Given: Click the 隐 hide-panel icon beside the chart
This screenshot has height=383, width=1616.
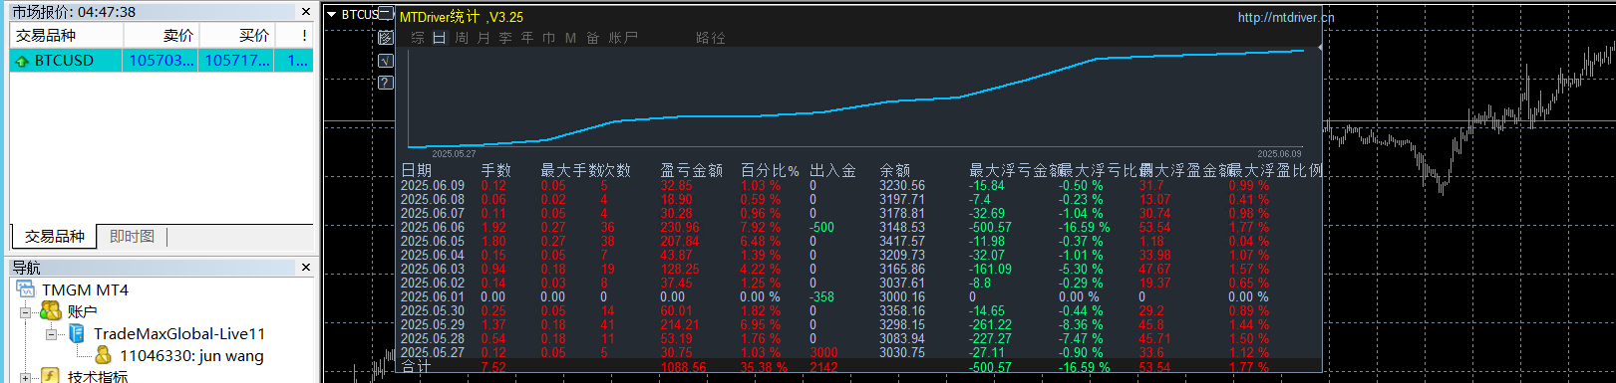Looking at the screenshot, I should point(386,38).
